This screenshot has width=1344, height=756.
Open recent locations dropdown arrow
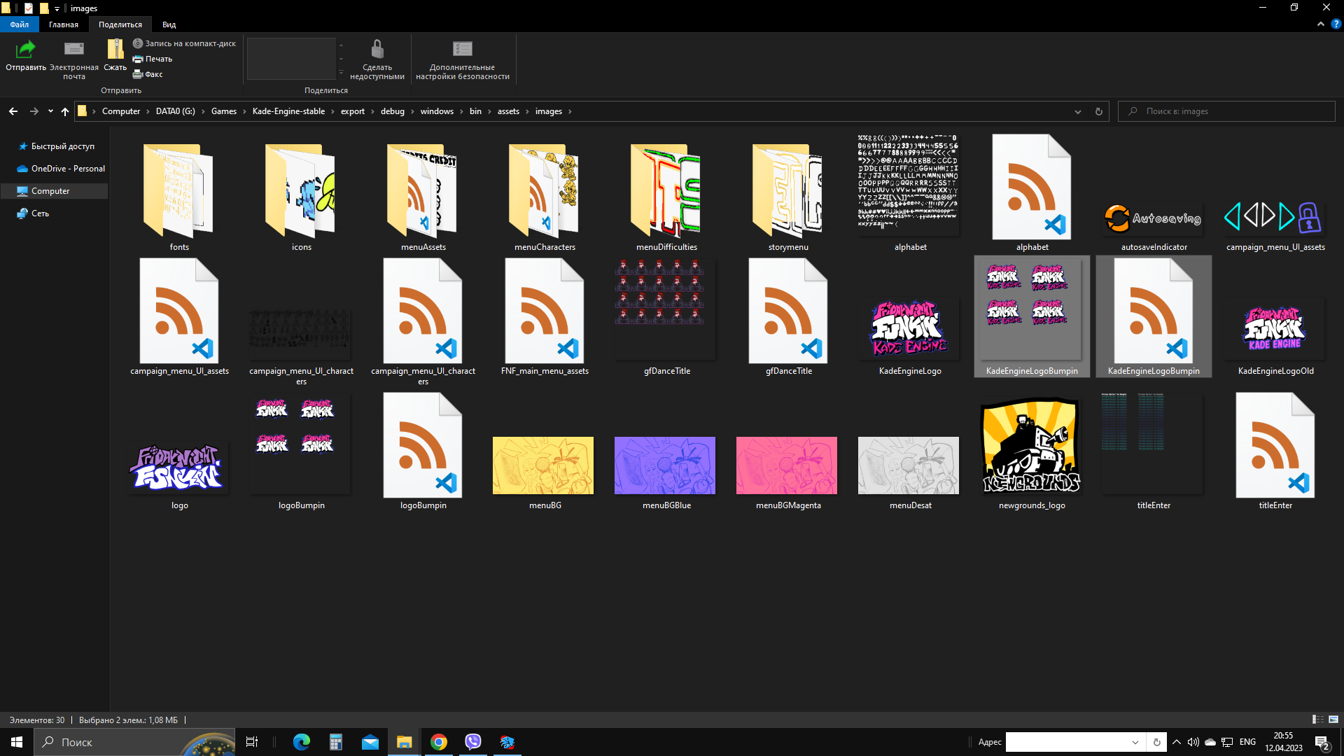click(50, 111)
